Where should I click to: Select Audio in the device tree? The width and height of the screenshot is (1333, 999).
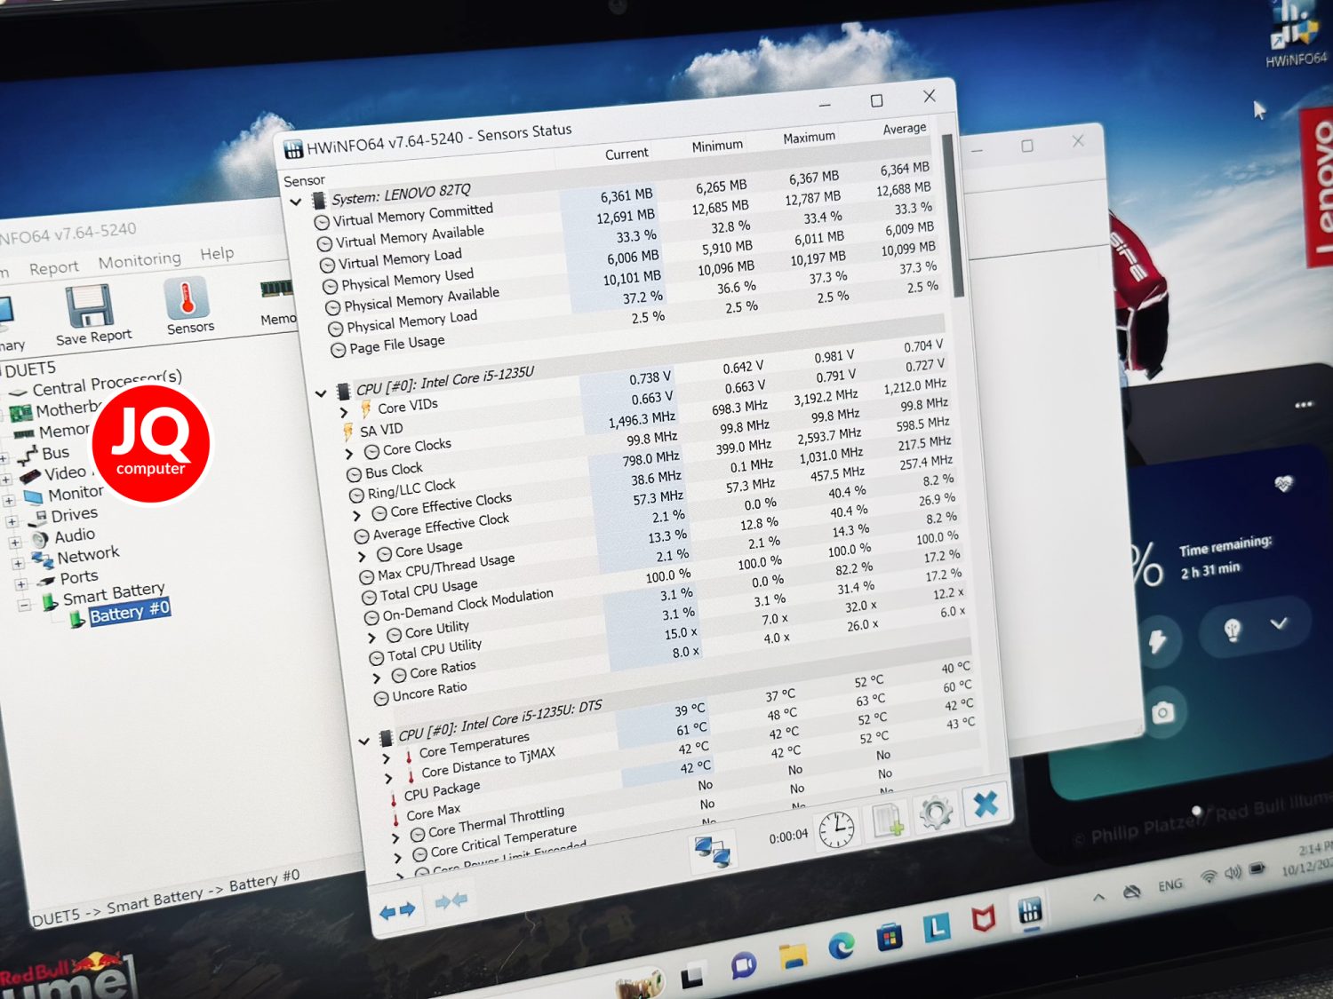click(x=75, y=535)
